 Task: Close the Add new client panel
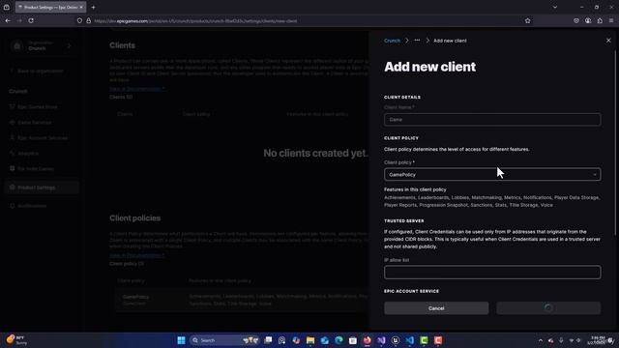(x=608, y=41)
